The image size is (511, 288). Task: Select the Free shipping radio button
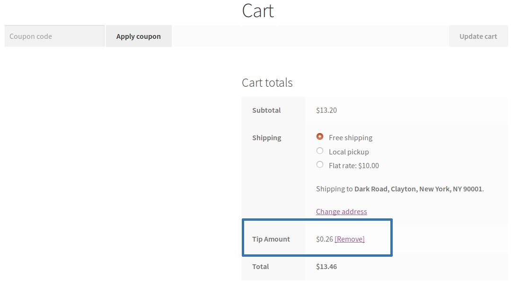pos(320,137)
